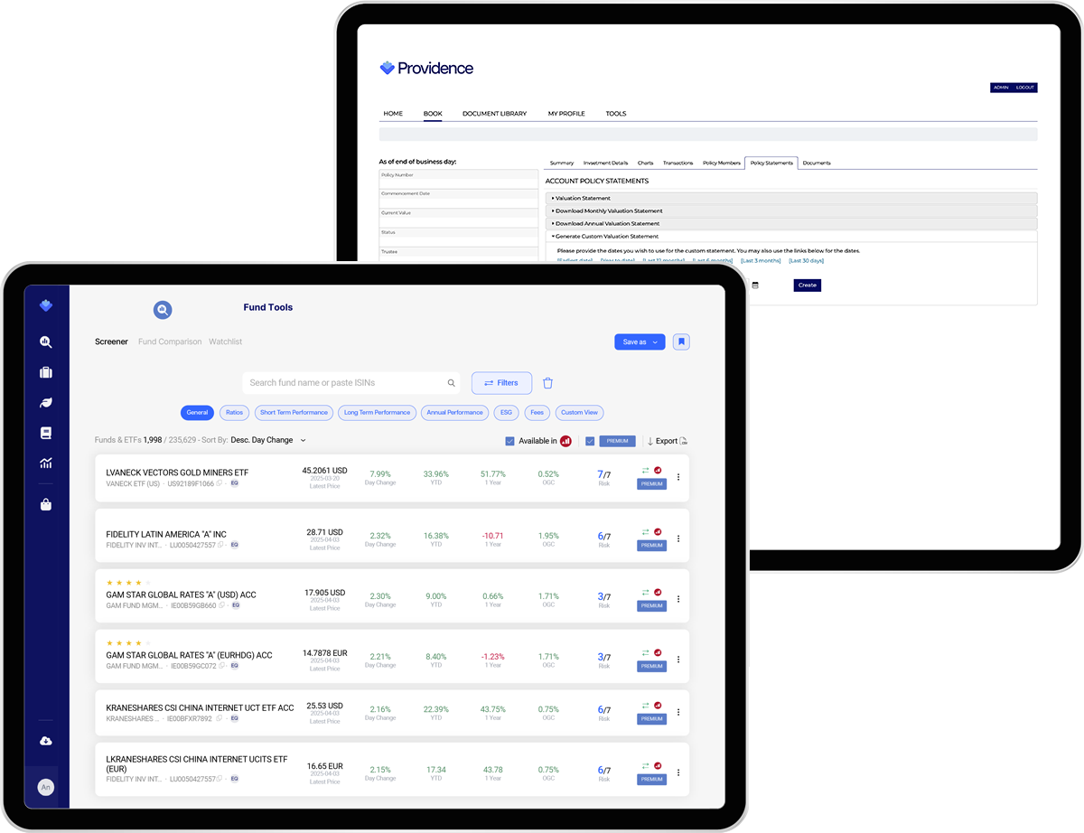Select the ESG view pill

[506, 412]
